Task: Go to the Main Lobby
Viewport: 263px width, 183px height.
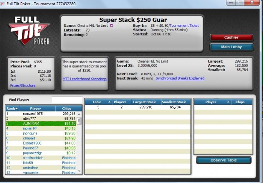Action: coord(231,47)
